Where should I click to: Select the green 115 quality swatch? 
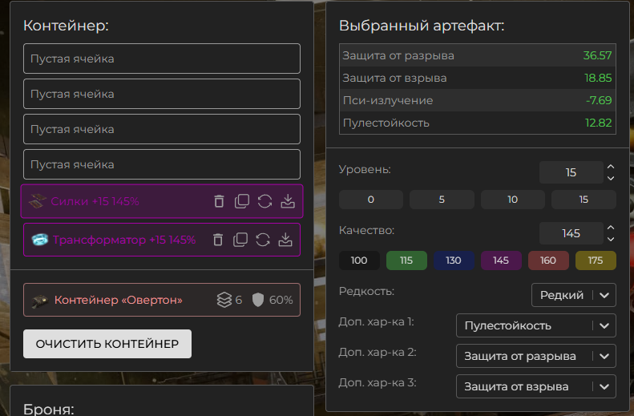(406, 261)
